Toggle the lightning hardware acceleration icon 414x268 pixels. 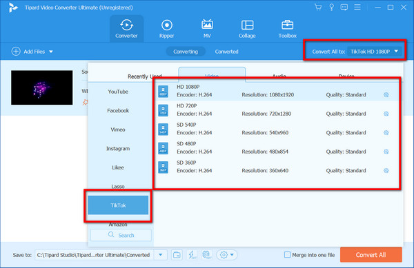[192, 255]
